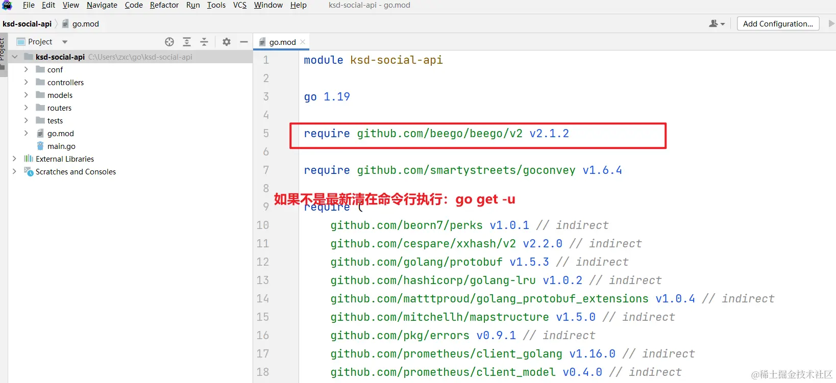
Task: Click the main.go gopher file icon
Action: [x=40, y=146]
